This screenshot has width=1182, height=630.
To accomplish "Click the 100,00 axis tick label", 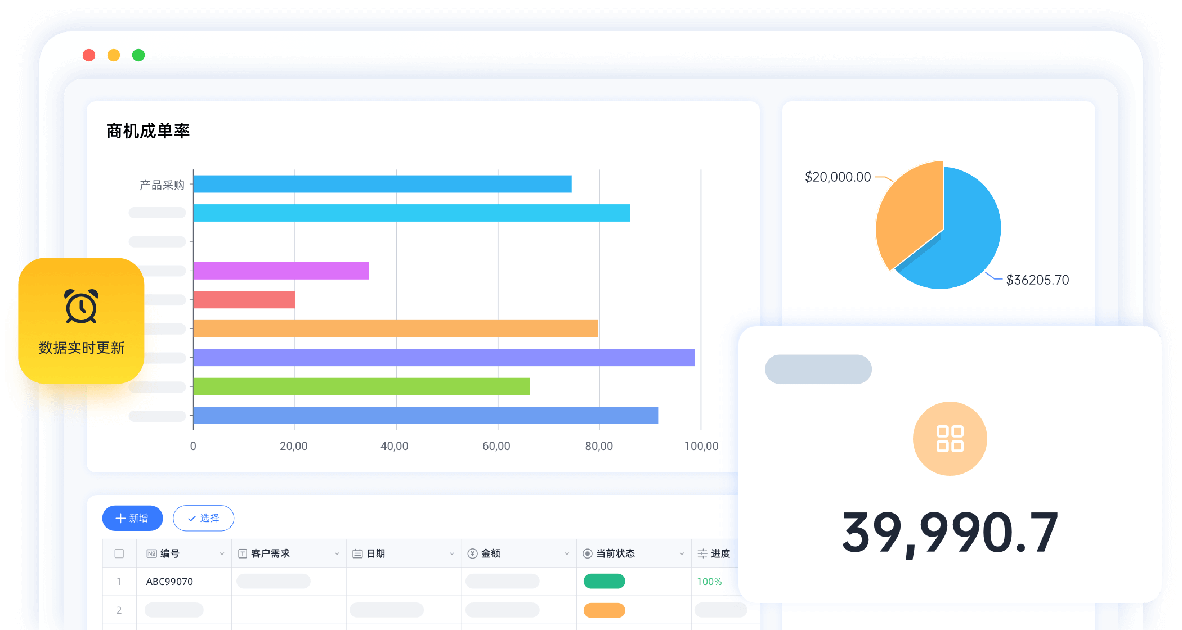I will pos(701,446).
